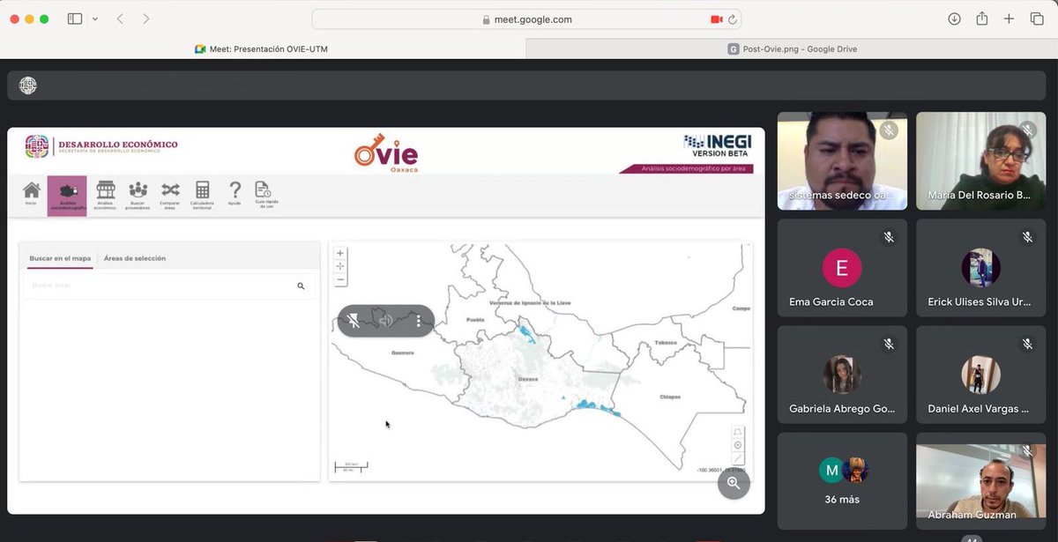The image size is (1058, 542).
Task: Select sistemas sedeco video tile
Action: [x=842, y=160]
